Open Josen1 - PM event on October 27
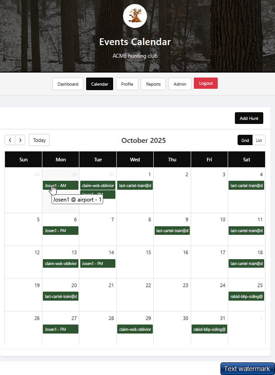 (60, 329)
